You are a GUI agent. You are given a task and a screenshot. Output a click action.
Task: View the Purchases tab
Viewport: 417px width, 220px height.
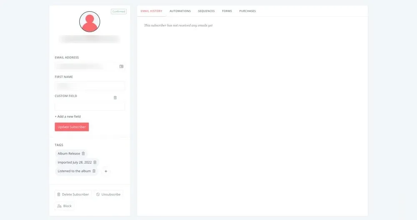click(x=247, y=11)
